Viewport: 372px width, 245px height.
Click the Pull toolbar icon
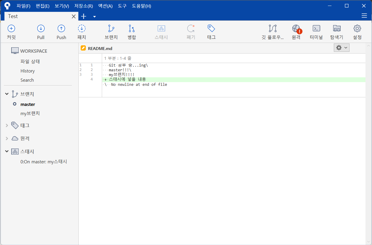pyautogui.click(x=41, y=28)
